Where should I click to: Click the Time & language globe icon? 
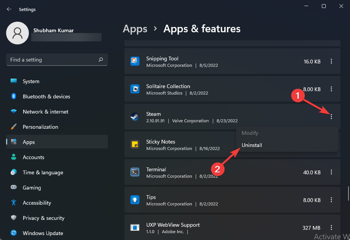point(14,172)
